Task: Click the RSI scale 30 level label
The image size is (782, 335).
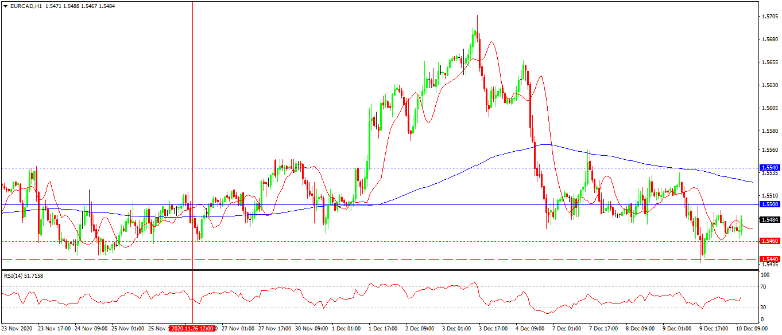Action: (x=764, y=308)
